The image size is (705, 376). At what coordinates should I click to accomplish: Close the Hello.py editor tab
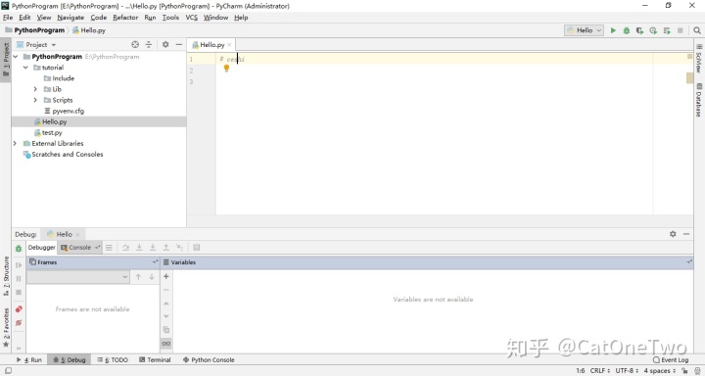tap(229, 45)
